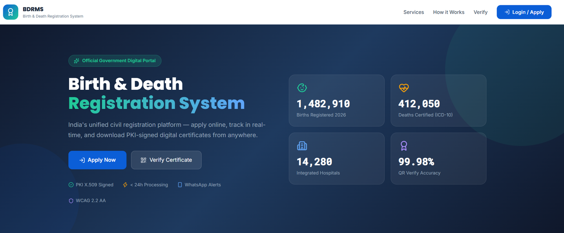Click the PKI X.509 Signed text
Screen dimensions: 564x233
(x=94, y=185)
